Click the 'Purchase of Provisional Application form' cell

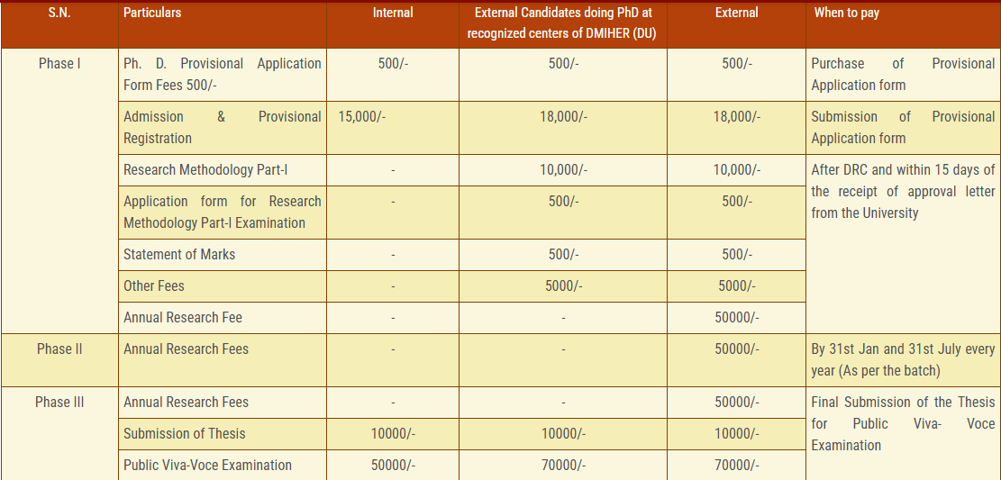(x=903, y=75)
